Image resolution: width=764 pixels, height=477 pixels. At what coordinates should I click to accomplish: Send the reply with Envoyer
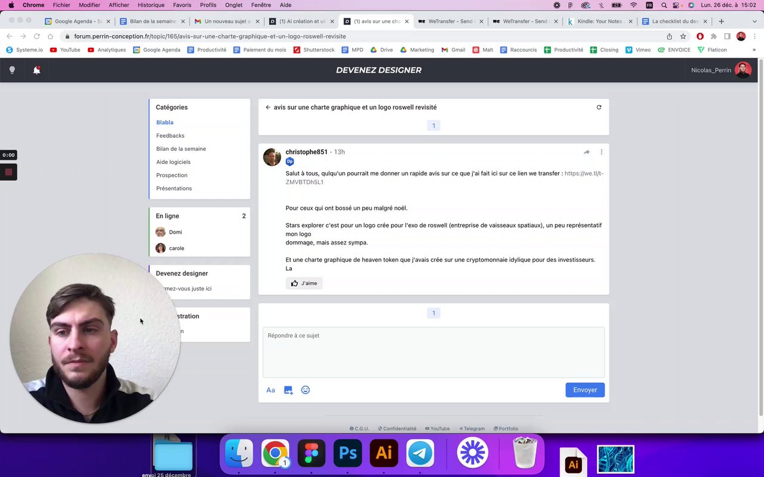pyautogui.click(x=585, y=390)
